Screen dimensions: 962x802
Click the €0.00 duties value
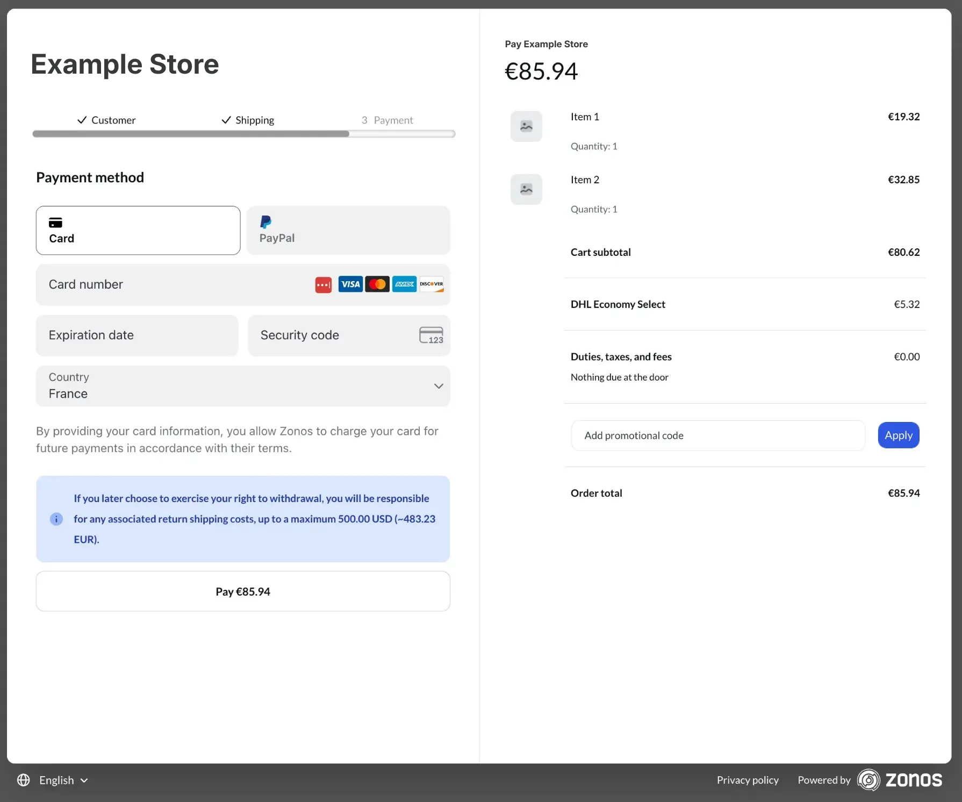(907, 357)
